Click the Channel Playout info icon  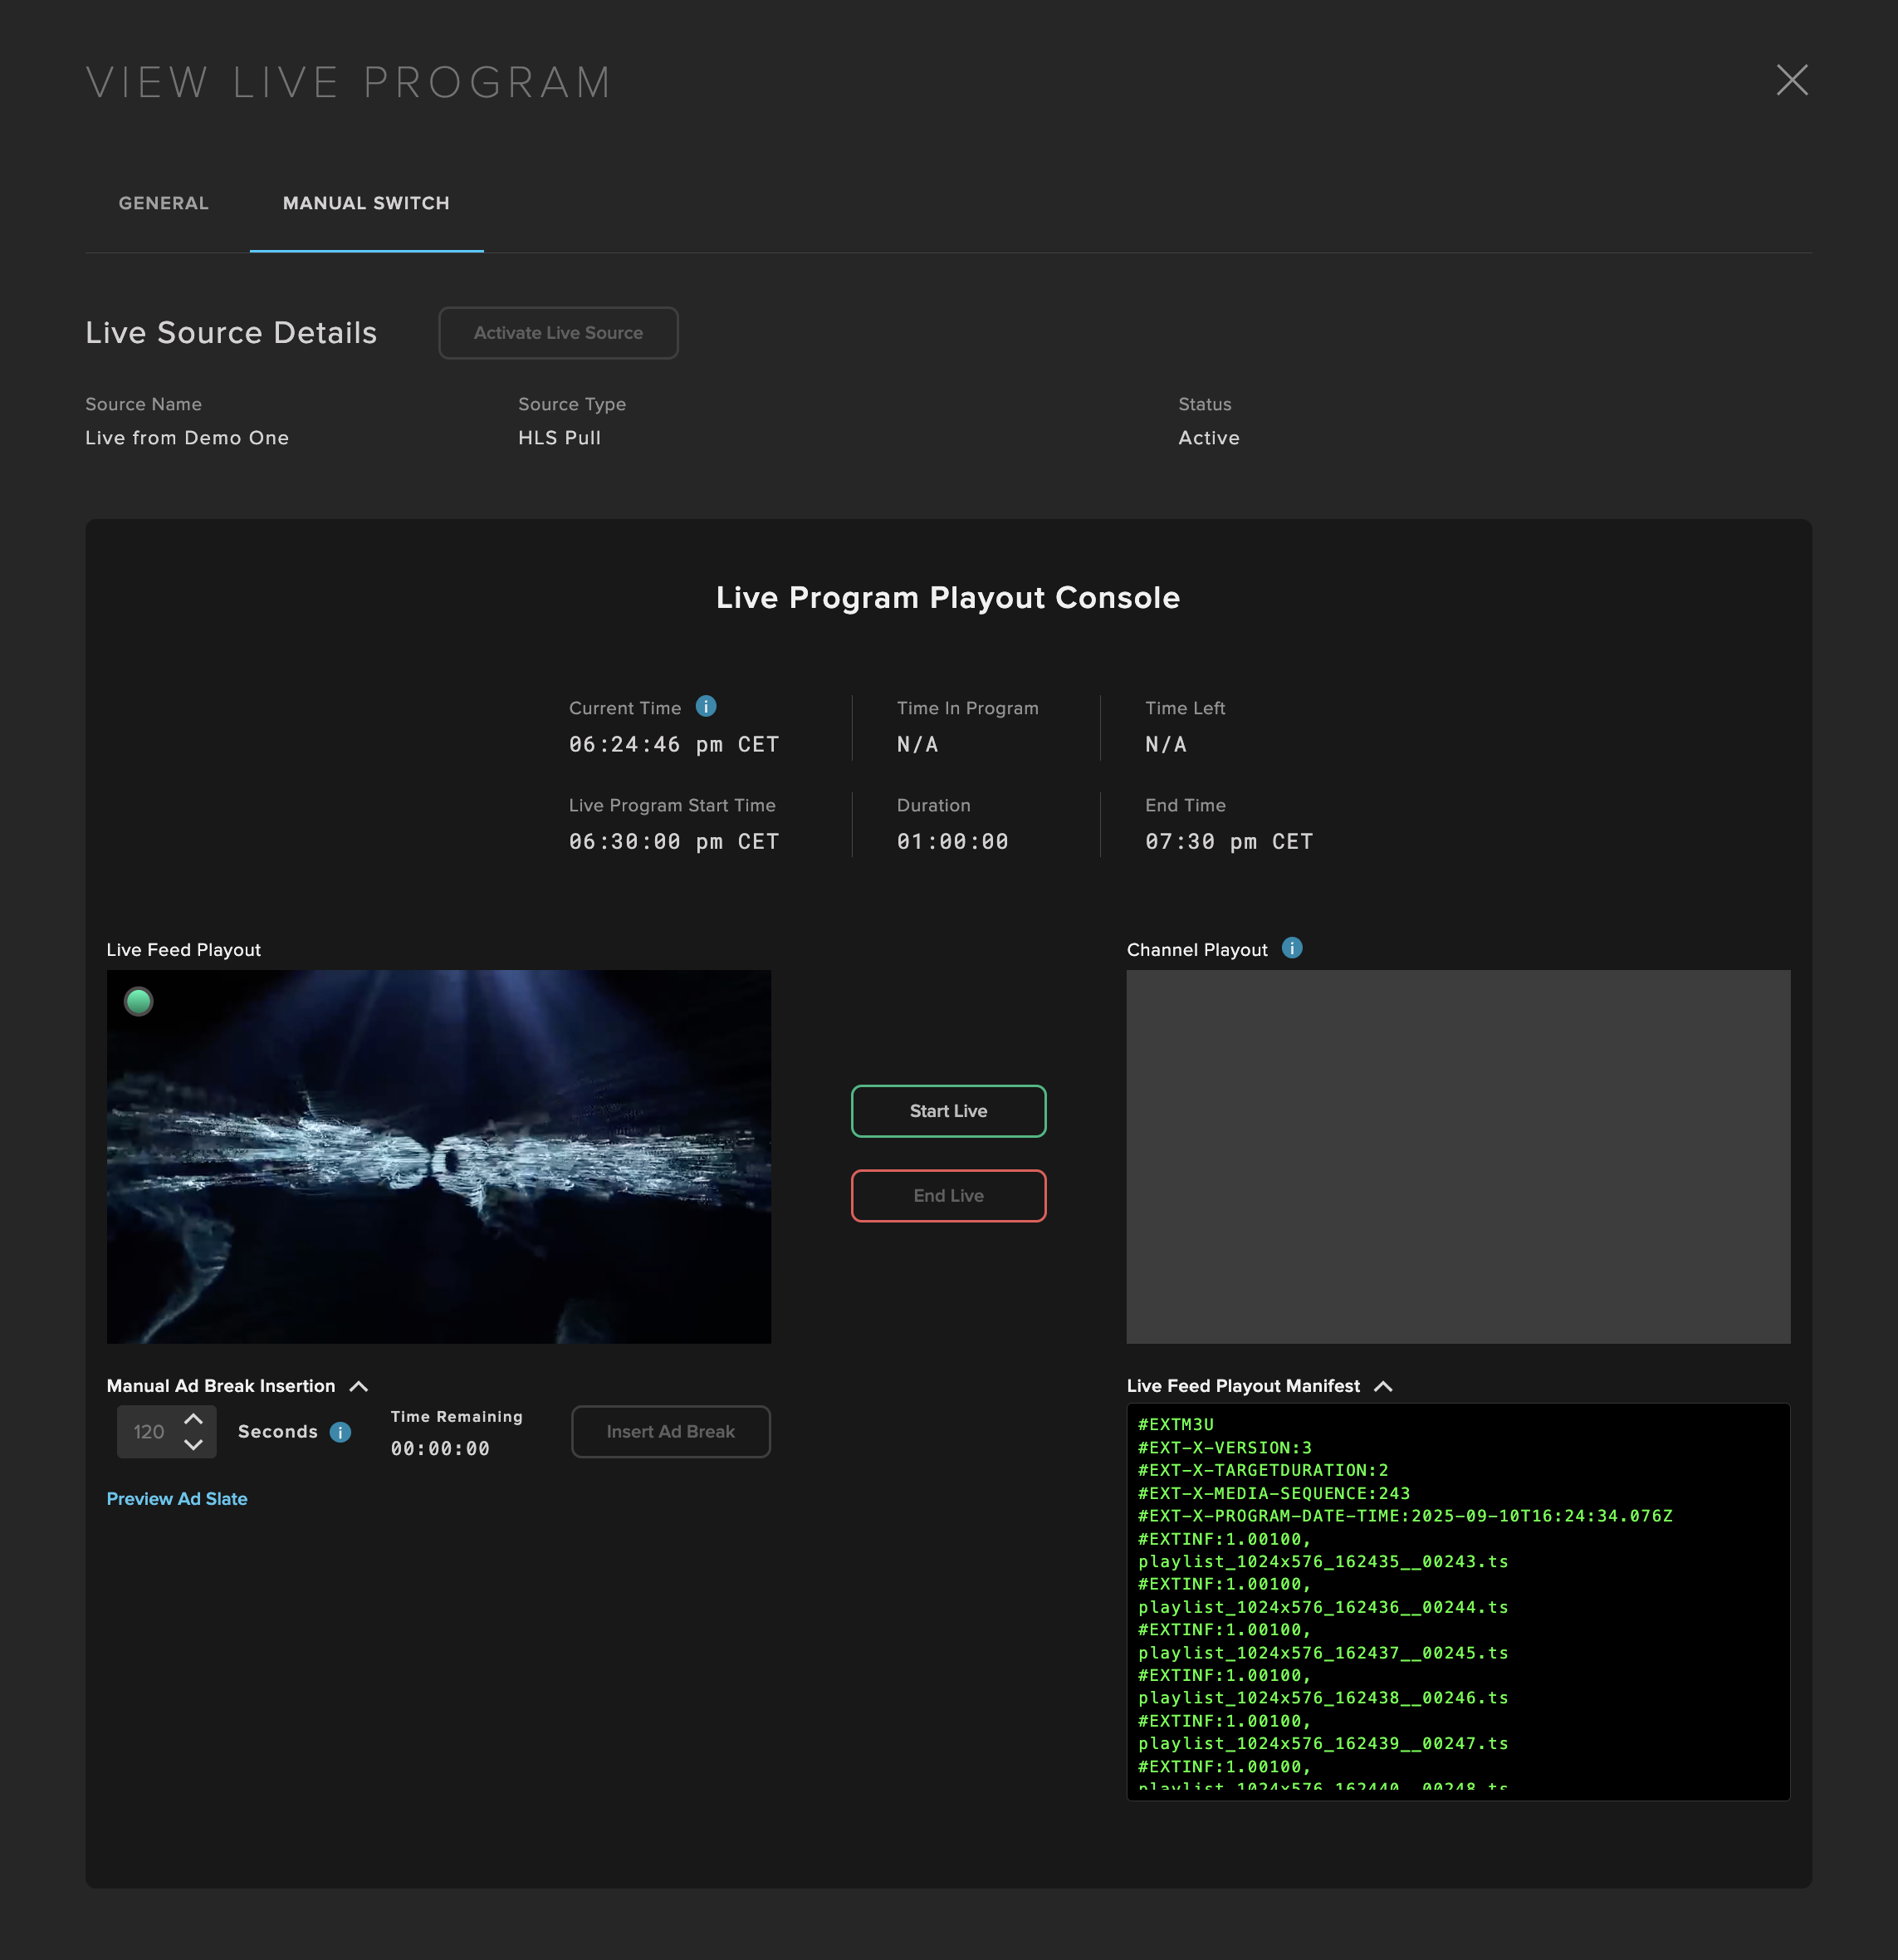click(1291, 948)
